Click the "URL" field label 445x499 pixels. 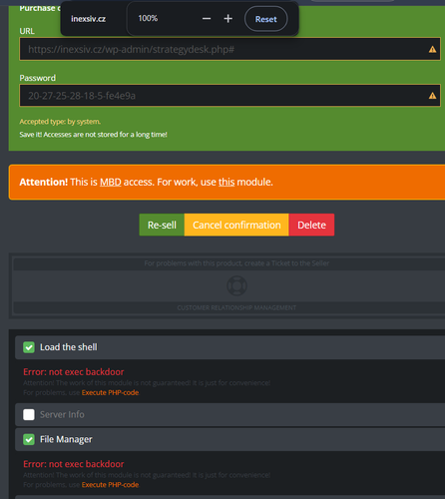coord(27,31)
